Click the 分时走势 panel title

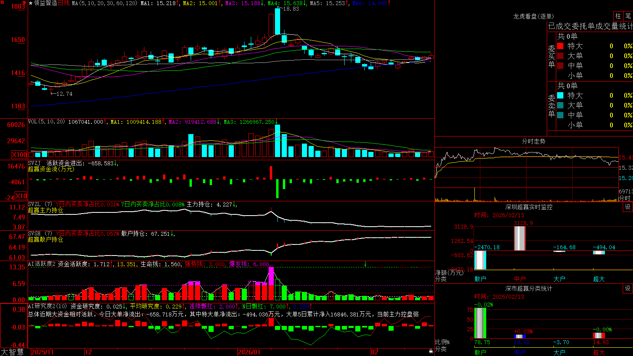pos(533,141)
